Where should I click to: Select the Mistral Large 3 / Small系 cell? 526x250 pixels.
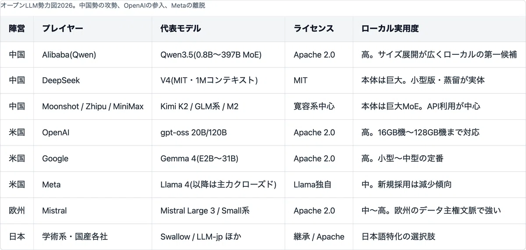[219, 211]
